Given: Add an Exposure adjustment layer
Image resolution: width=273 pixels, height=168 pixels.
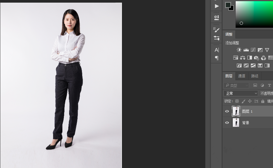Looking at the screenshot, I should (260, 50).
